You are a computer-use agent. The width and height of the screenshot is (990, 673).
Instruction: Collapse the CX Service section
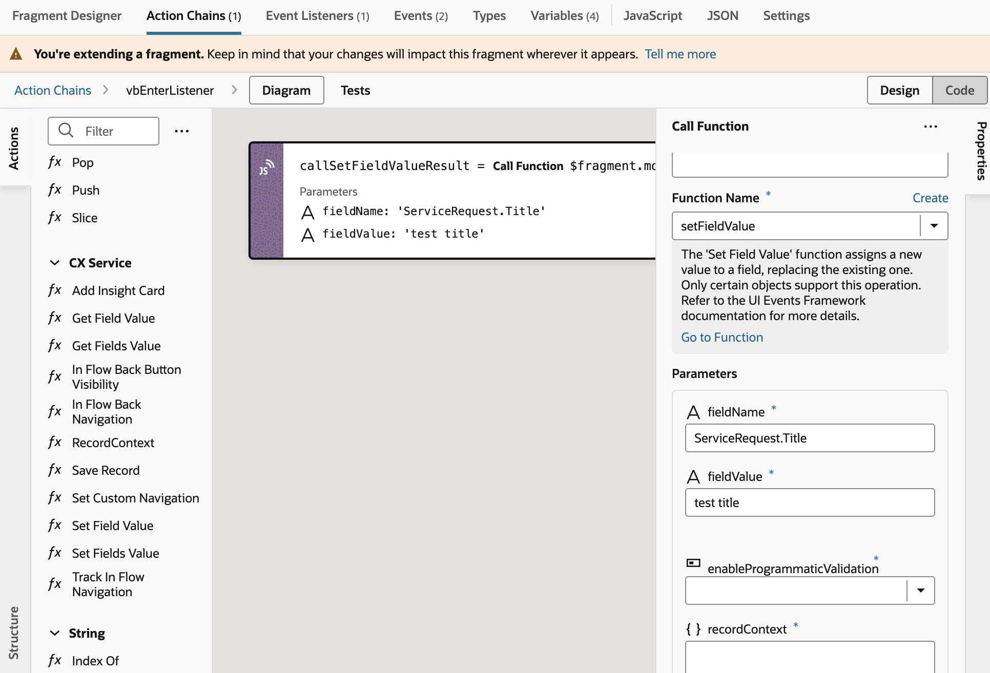55,263
